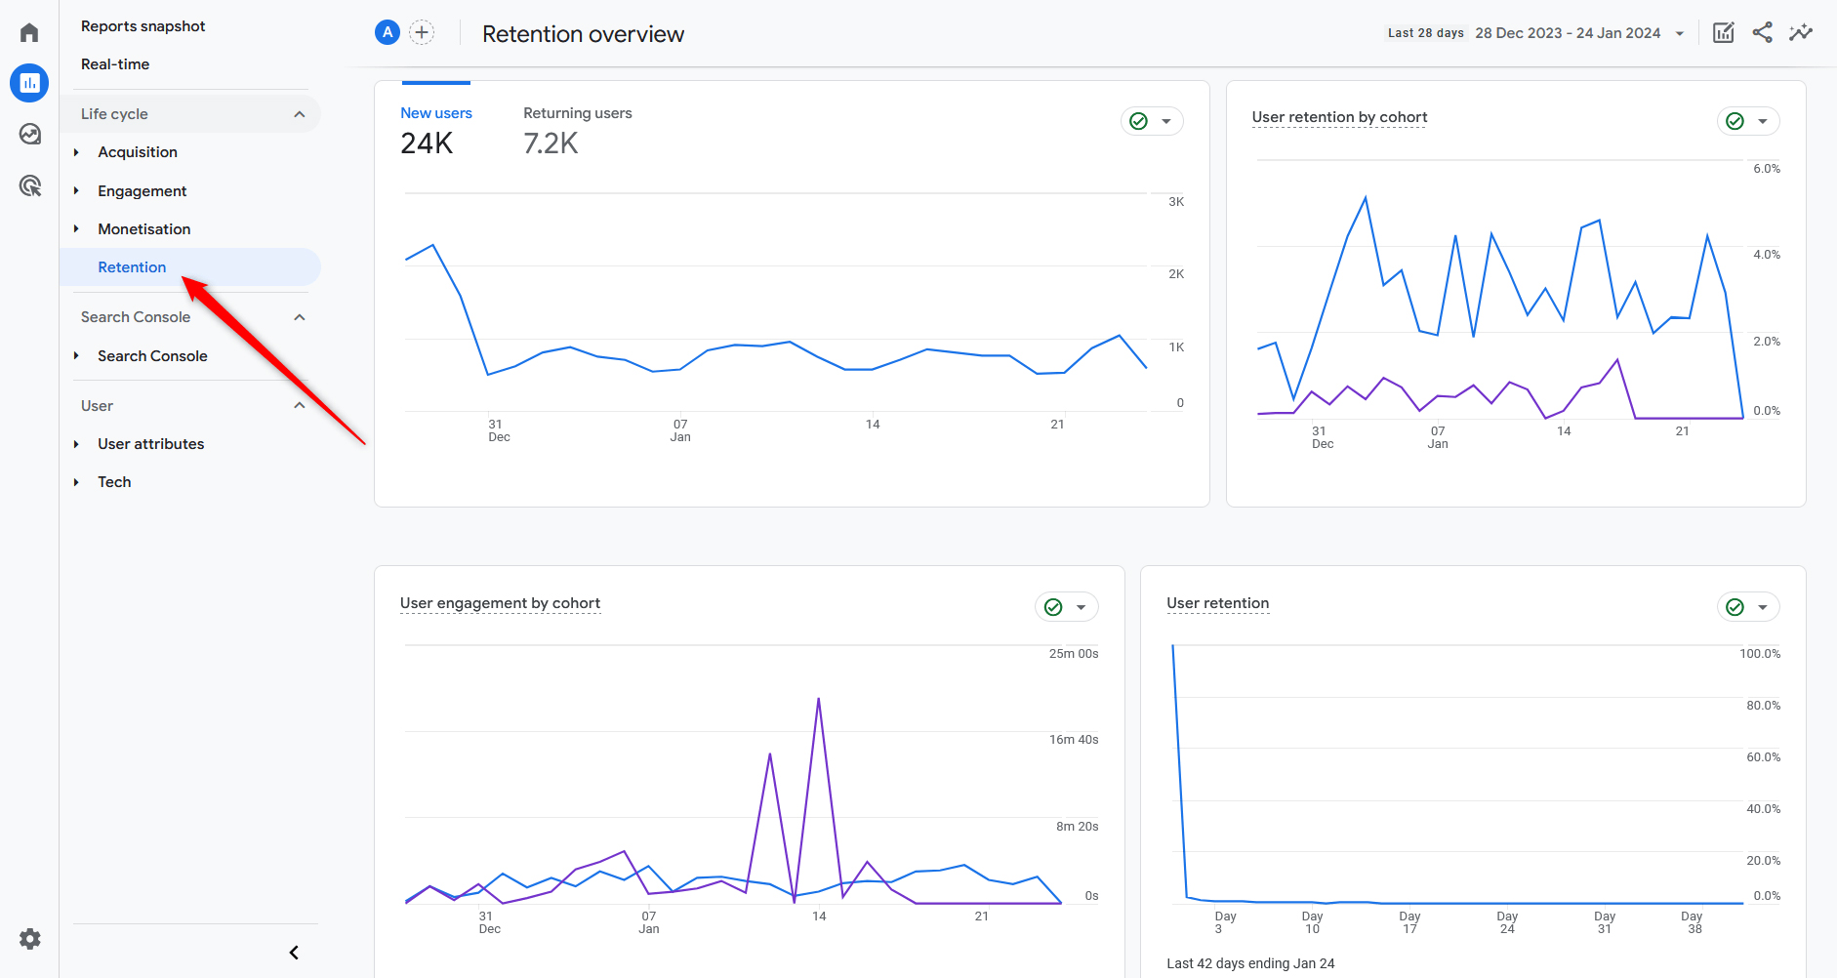Share the Retention overview report
The width and height of the screenshot is (1837, 978).
click(x=1762, y=32)
